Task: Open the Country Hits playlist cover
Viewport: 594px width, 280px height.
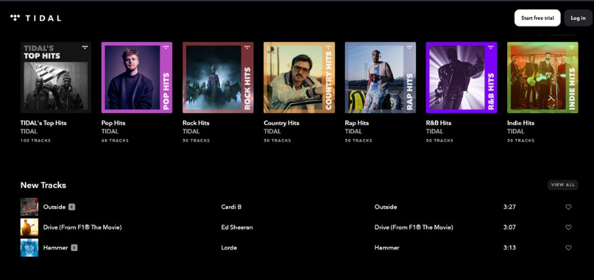Action: coord(299,78)
